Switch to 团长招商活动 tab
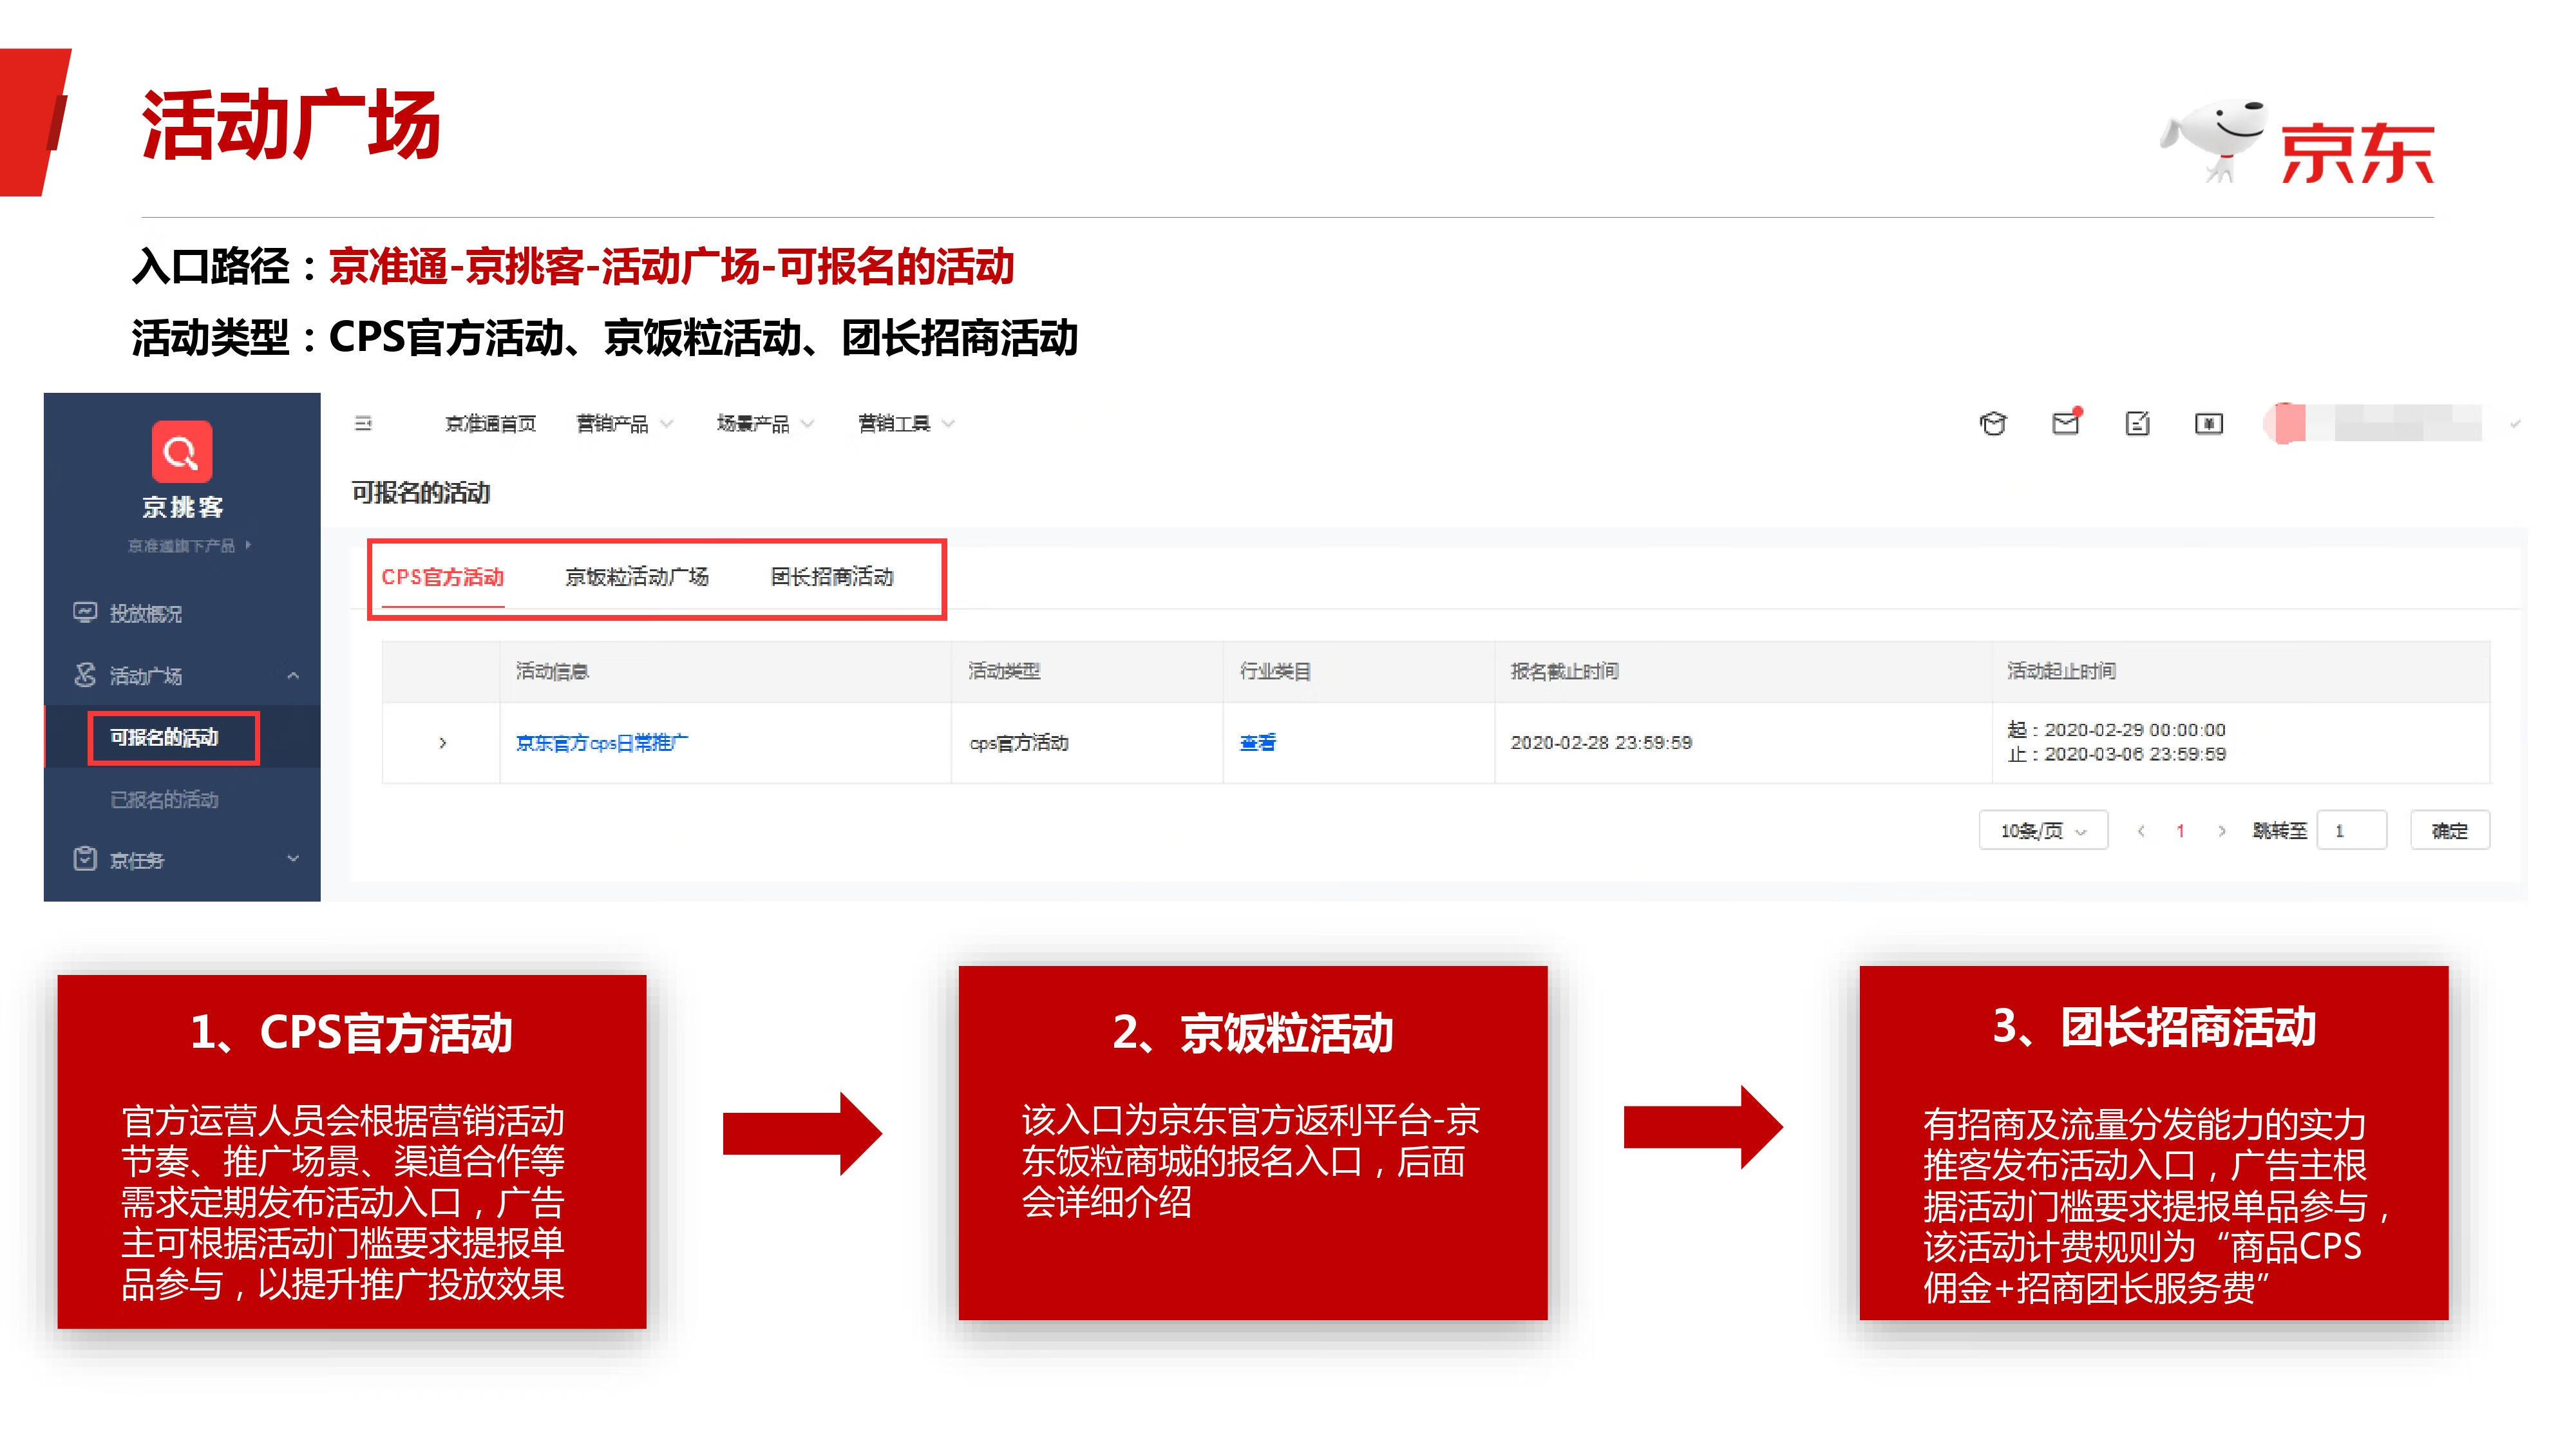Screen dimensions: 2576x1449 [x=832, y=577]
